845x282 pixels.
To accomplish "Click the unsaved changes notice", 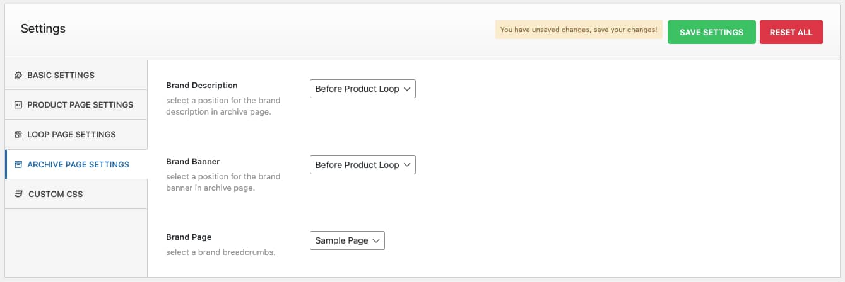I will point(579,30).
